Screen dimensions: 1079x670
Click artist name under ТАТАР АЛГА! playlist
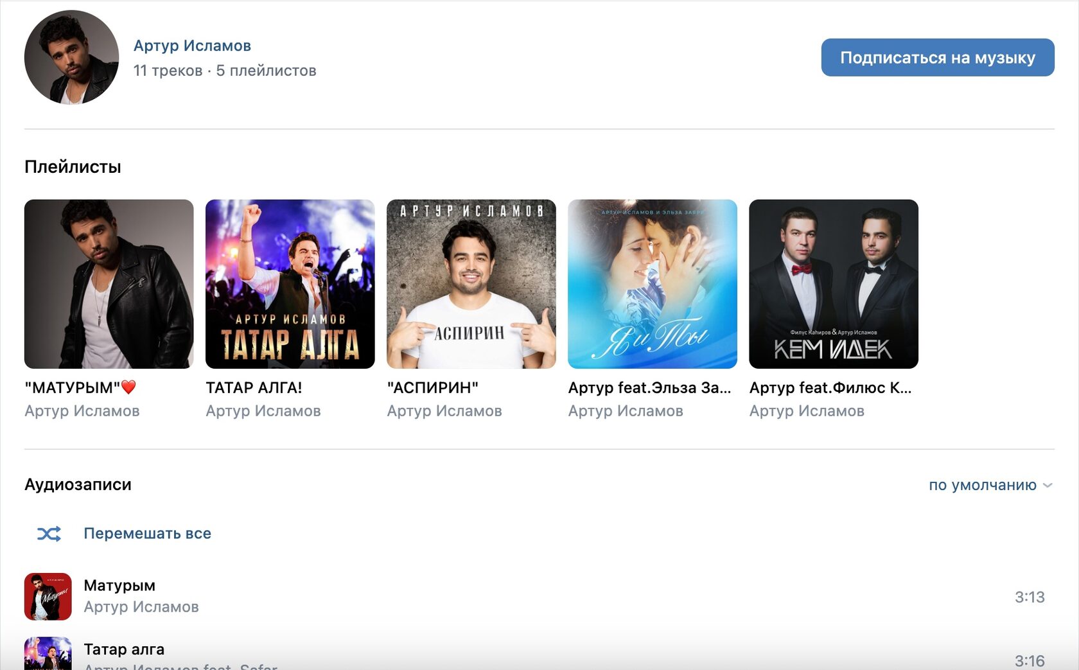point(263,411)
